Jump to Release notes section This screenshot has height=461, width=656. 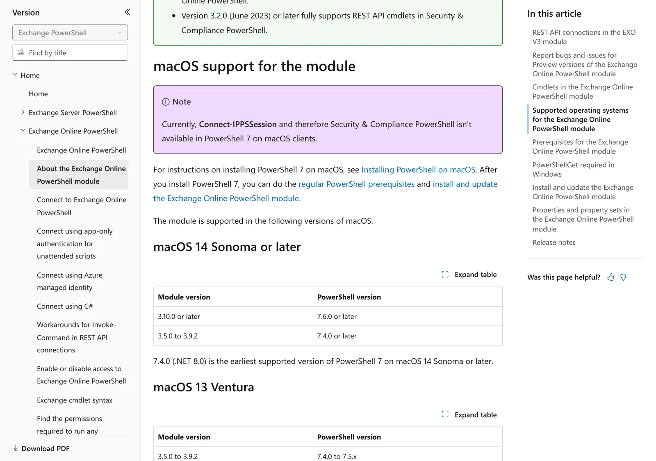554,243
